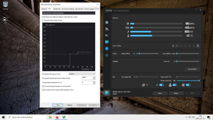Open the notification center icon
This screenshot has height=120, width=213.
point(209,117)
